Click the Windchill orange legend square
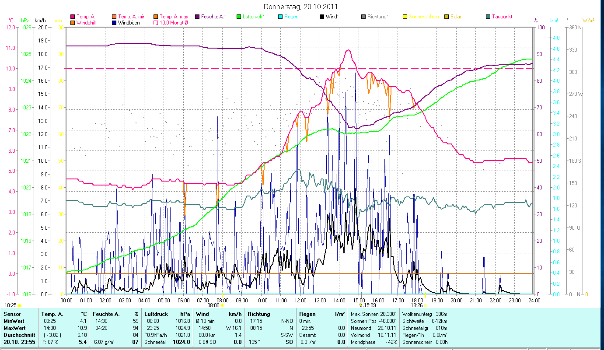This screenshot has height=350, width=604. [72, 22]
